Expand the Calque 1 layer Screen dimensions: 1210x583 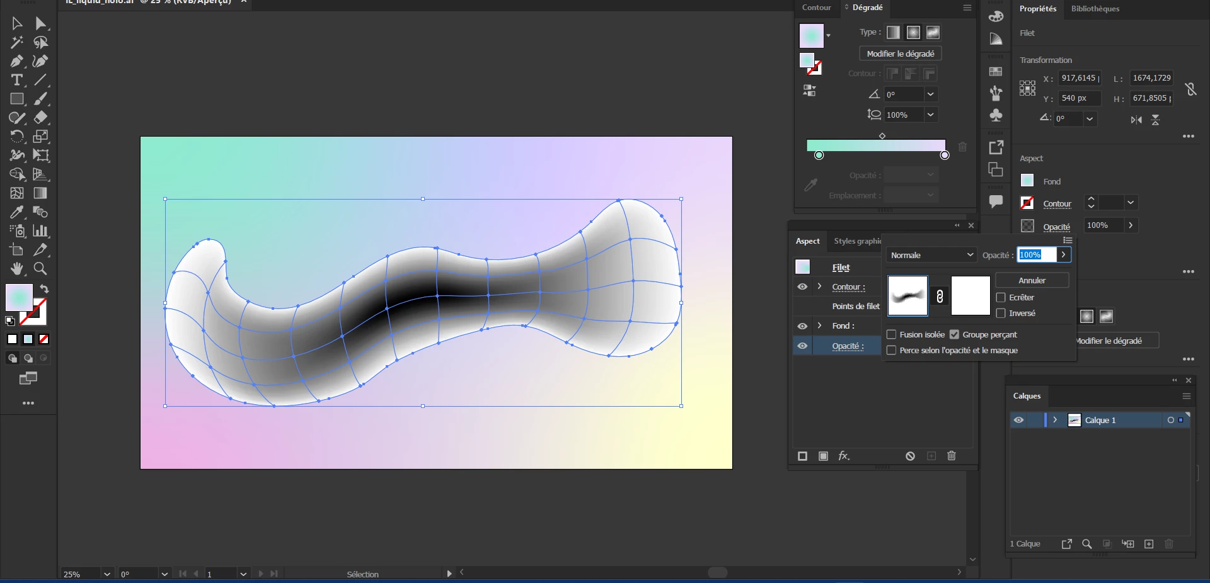click(x=1055, y=420)
